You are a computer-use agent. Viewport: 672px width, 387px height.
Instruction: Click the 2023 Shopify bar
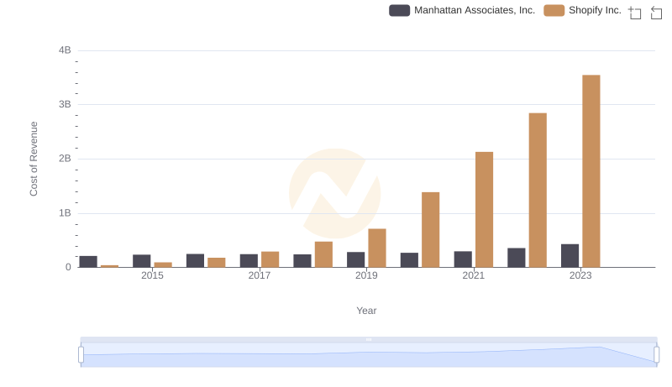pos(591,171)
